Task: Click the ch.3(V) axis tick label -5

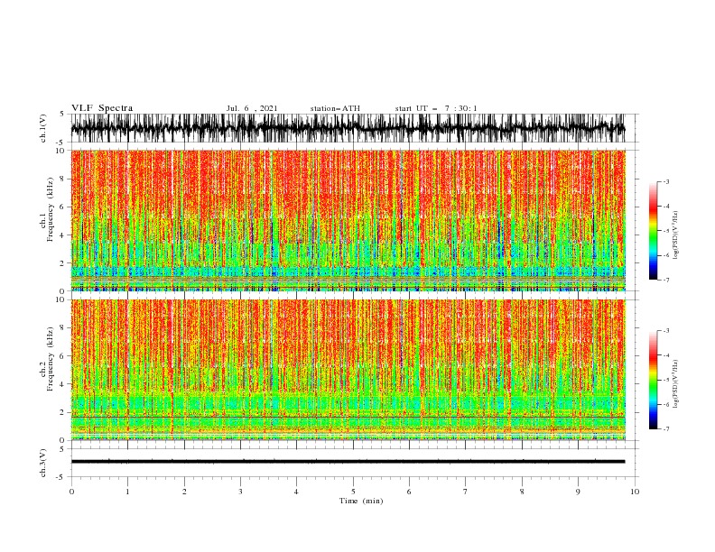Action: pos(61,477)
